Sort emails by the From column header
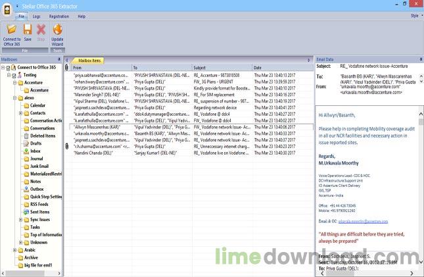Viewport: 424px width, 277px height. (x=102, y=68)
